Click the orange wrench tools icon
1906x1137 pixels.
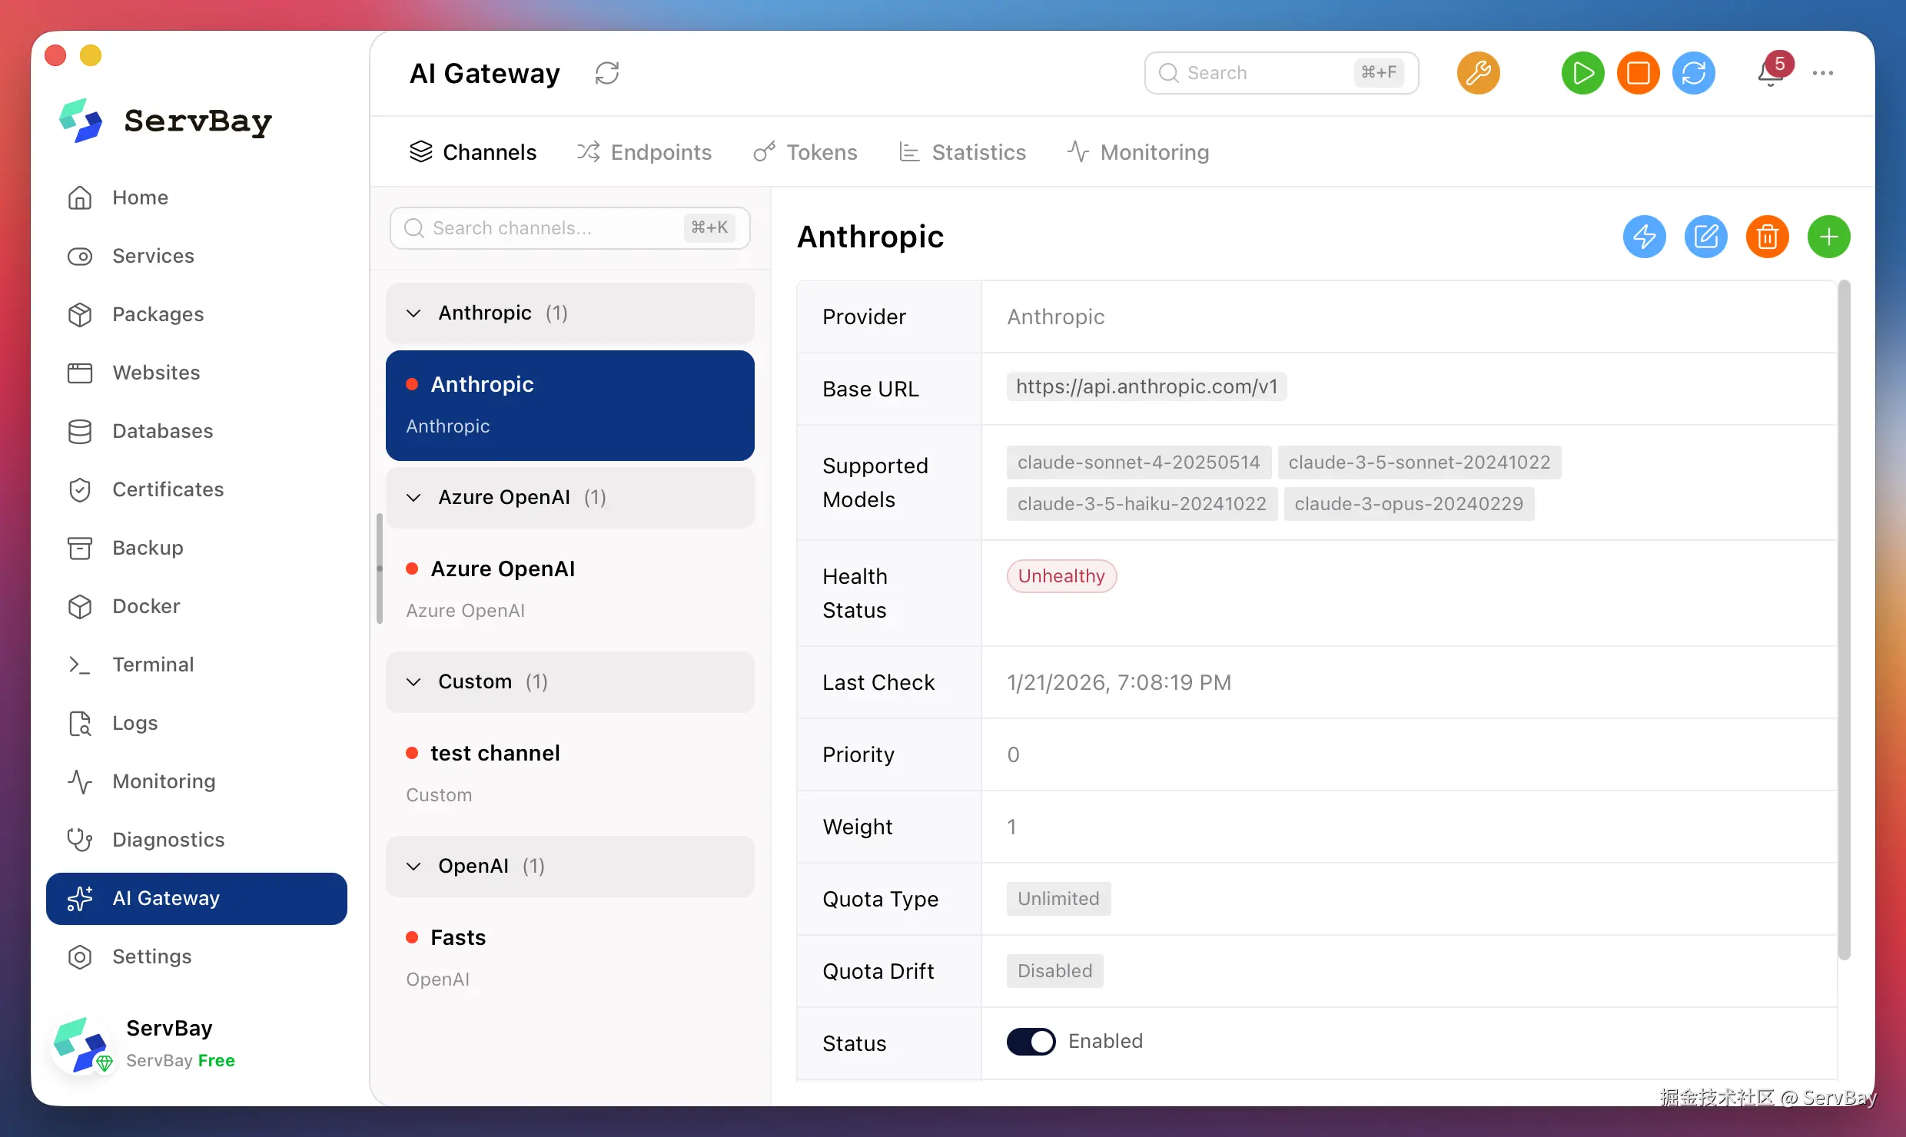click(x=1478, y=73)
